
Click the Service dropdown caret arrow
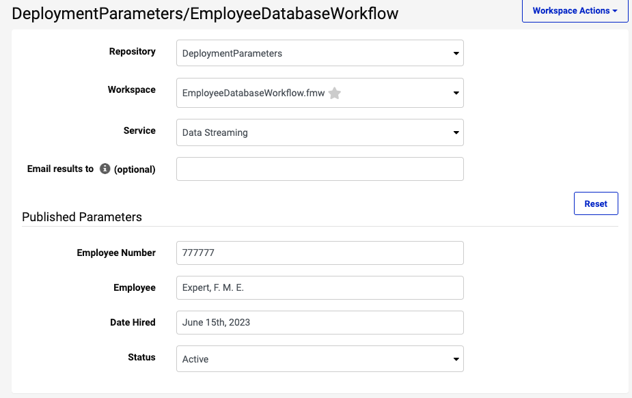point(456,132)
